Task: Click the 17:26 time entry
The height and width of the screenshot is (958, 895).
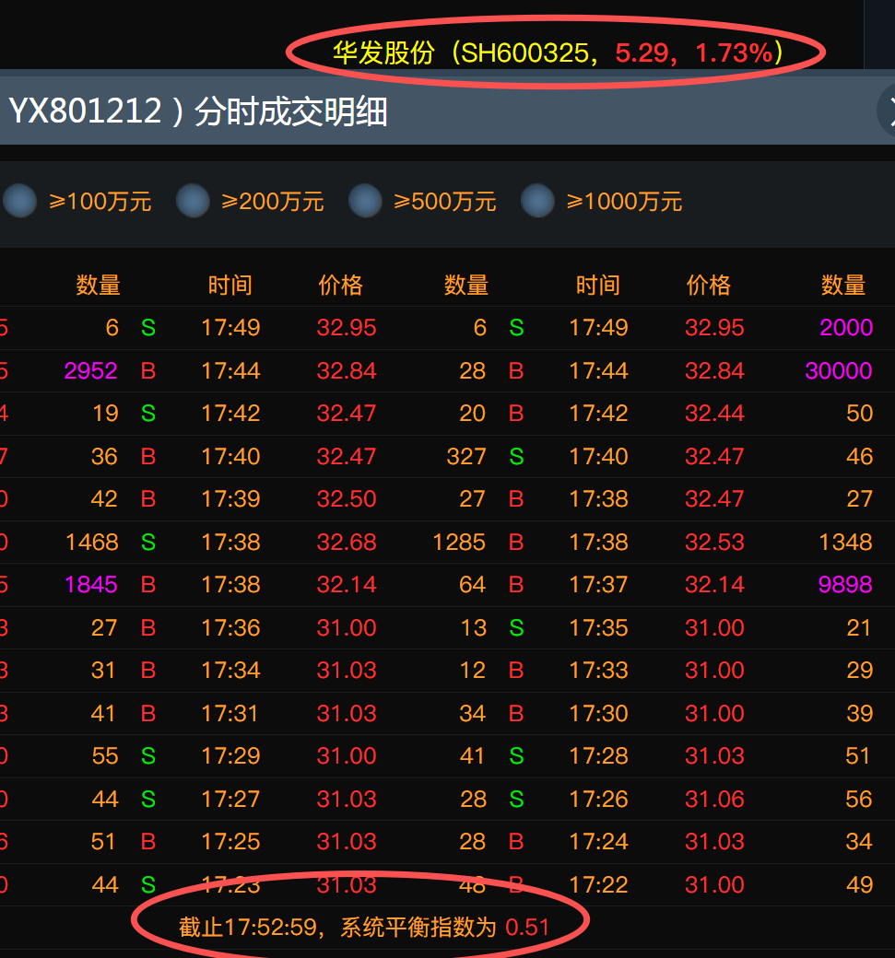Action: click(x=598, y=800)
